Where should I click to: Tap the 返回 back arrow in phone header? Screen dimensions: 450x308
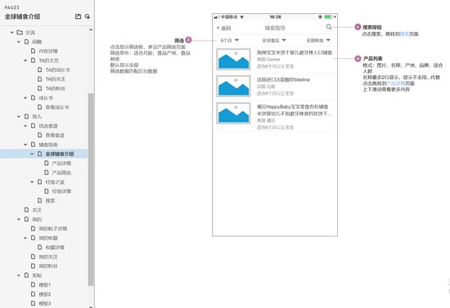[x=223, y=28]
